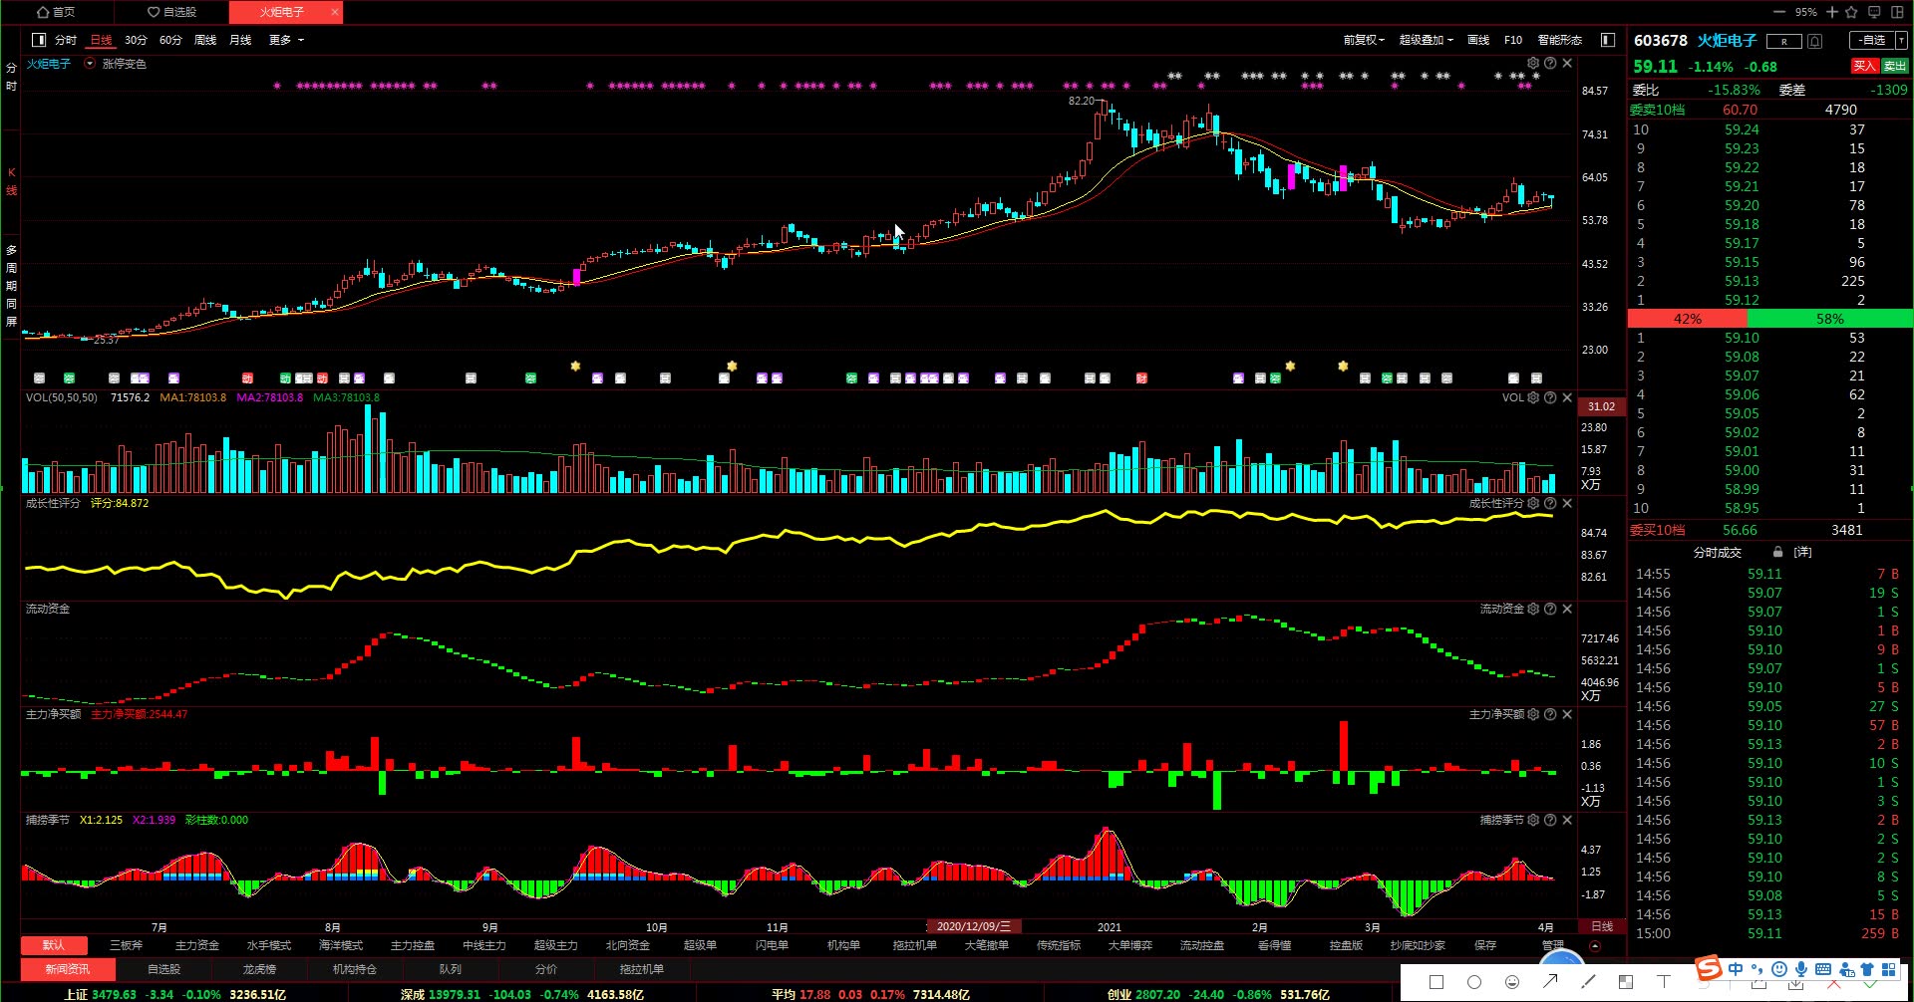The height and width of the screenshot is (1002, 1914).
Task: Open the [详] details link
Action: (1802, 552)
